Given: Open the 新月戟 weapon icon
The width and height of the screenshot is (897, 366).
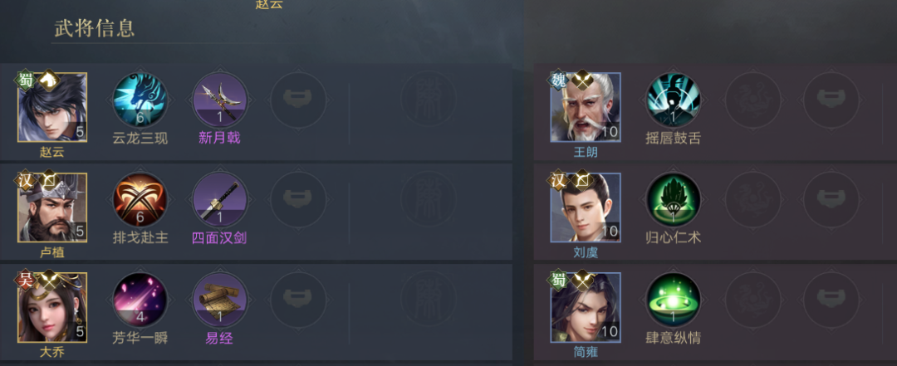Looking at the screenshot, I should 219,100.
